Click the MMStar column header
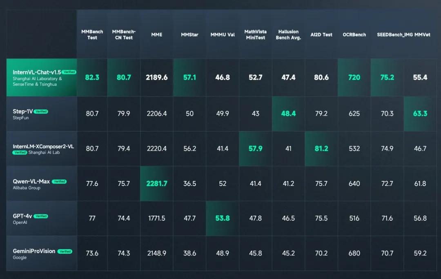441x279 pixels. [x=189, y=35]
